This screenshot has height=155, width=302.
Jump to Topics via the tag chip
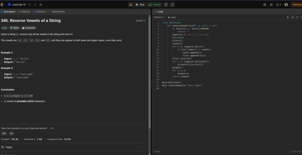click(x=14, y=28)
